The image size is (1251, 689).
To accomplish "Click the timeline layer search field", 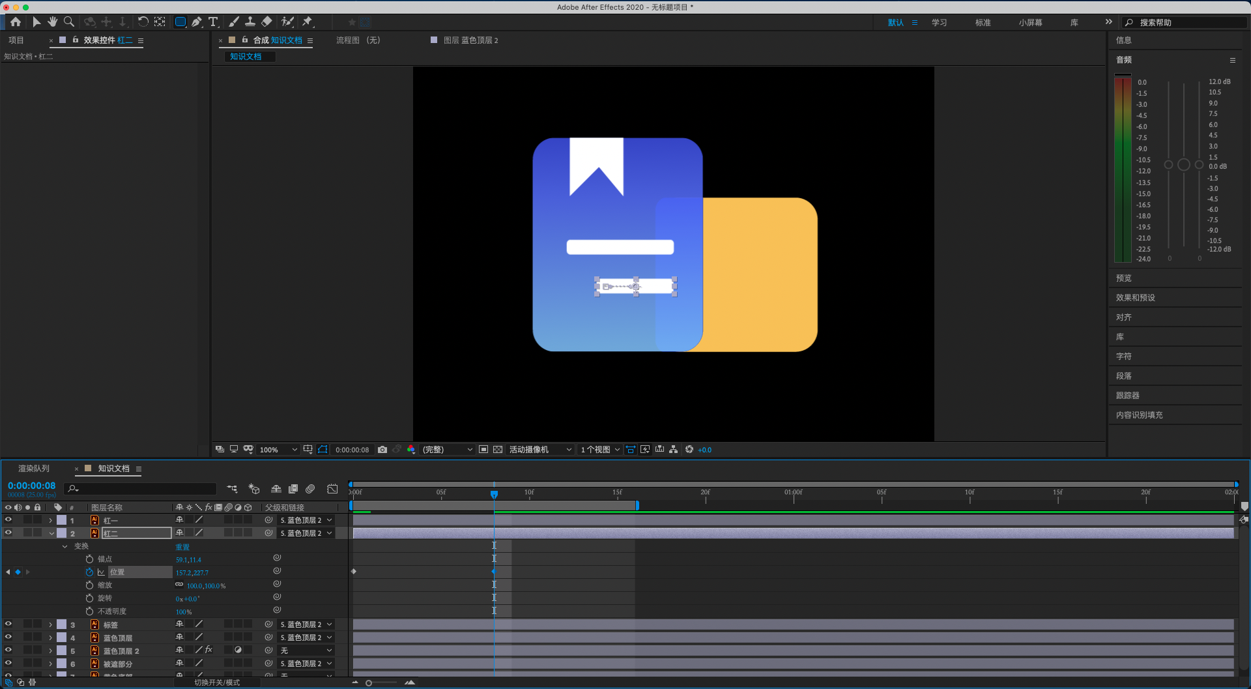I will tap(140, 489).
